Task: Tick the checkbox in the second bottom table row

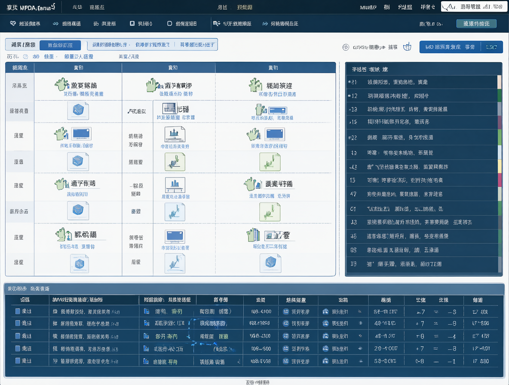Action: click(18, 323)
